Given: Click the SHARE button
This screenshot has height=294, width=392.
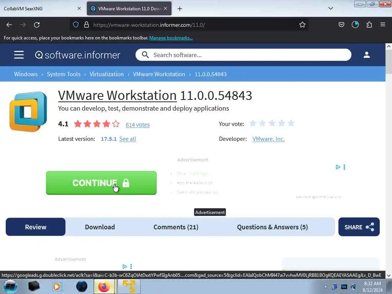Looking at the screenshot, I should tap(359, 227).
